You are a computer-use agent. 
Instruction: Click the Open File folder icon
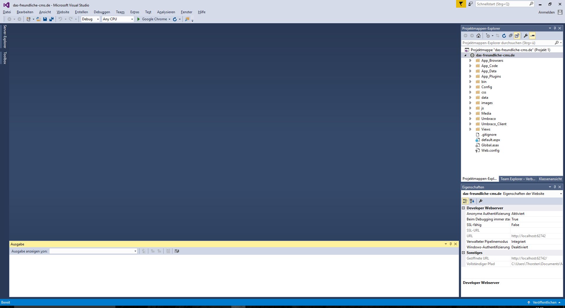(x=38, y=19)
